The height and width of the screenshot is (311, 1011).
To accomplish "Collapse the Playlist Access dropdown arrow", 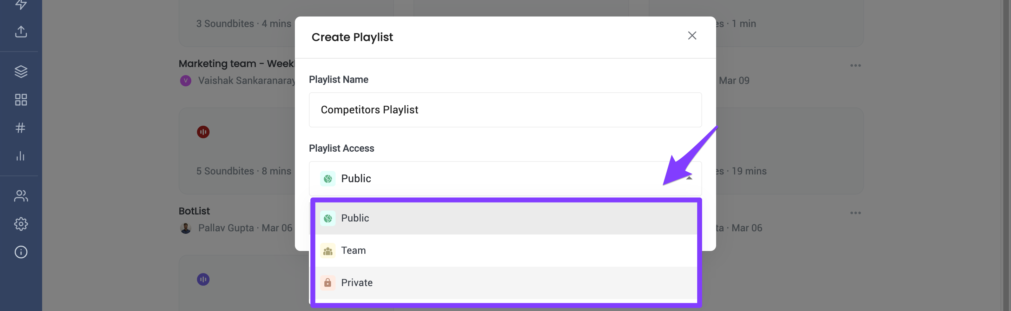I will pyautogui.click(x=689, y=178).
